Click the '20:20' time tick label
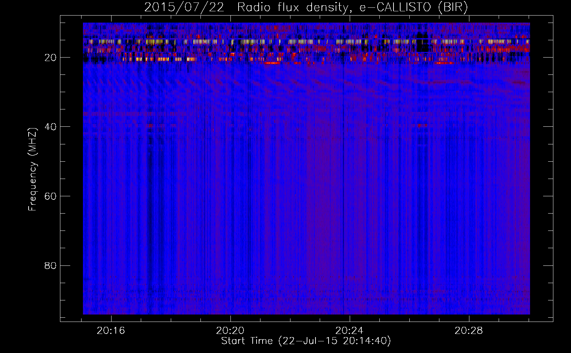 [x=230, y=331]
